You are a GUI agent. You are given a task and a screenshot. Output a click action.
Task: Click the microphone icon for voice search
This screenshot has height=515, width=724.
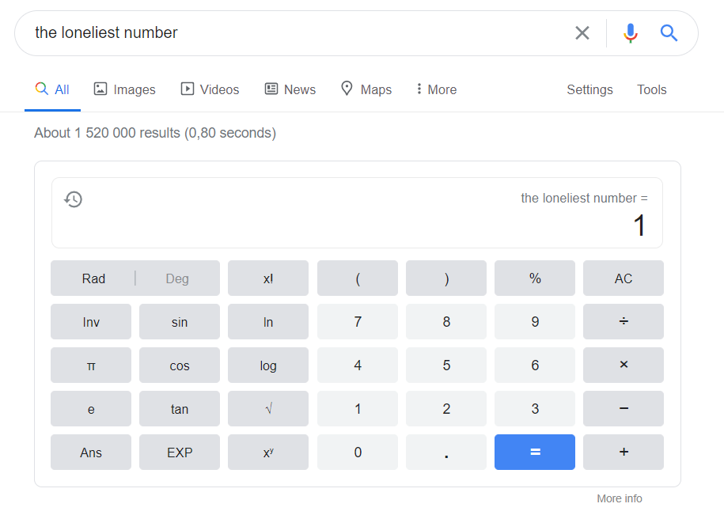pos(630,32)
